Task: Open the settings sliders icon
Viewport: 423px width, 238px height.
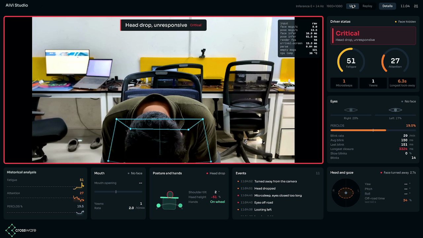Action: 416,6
